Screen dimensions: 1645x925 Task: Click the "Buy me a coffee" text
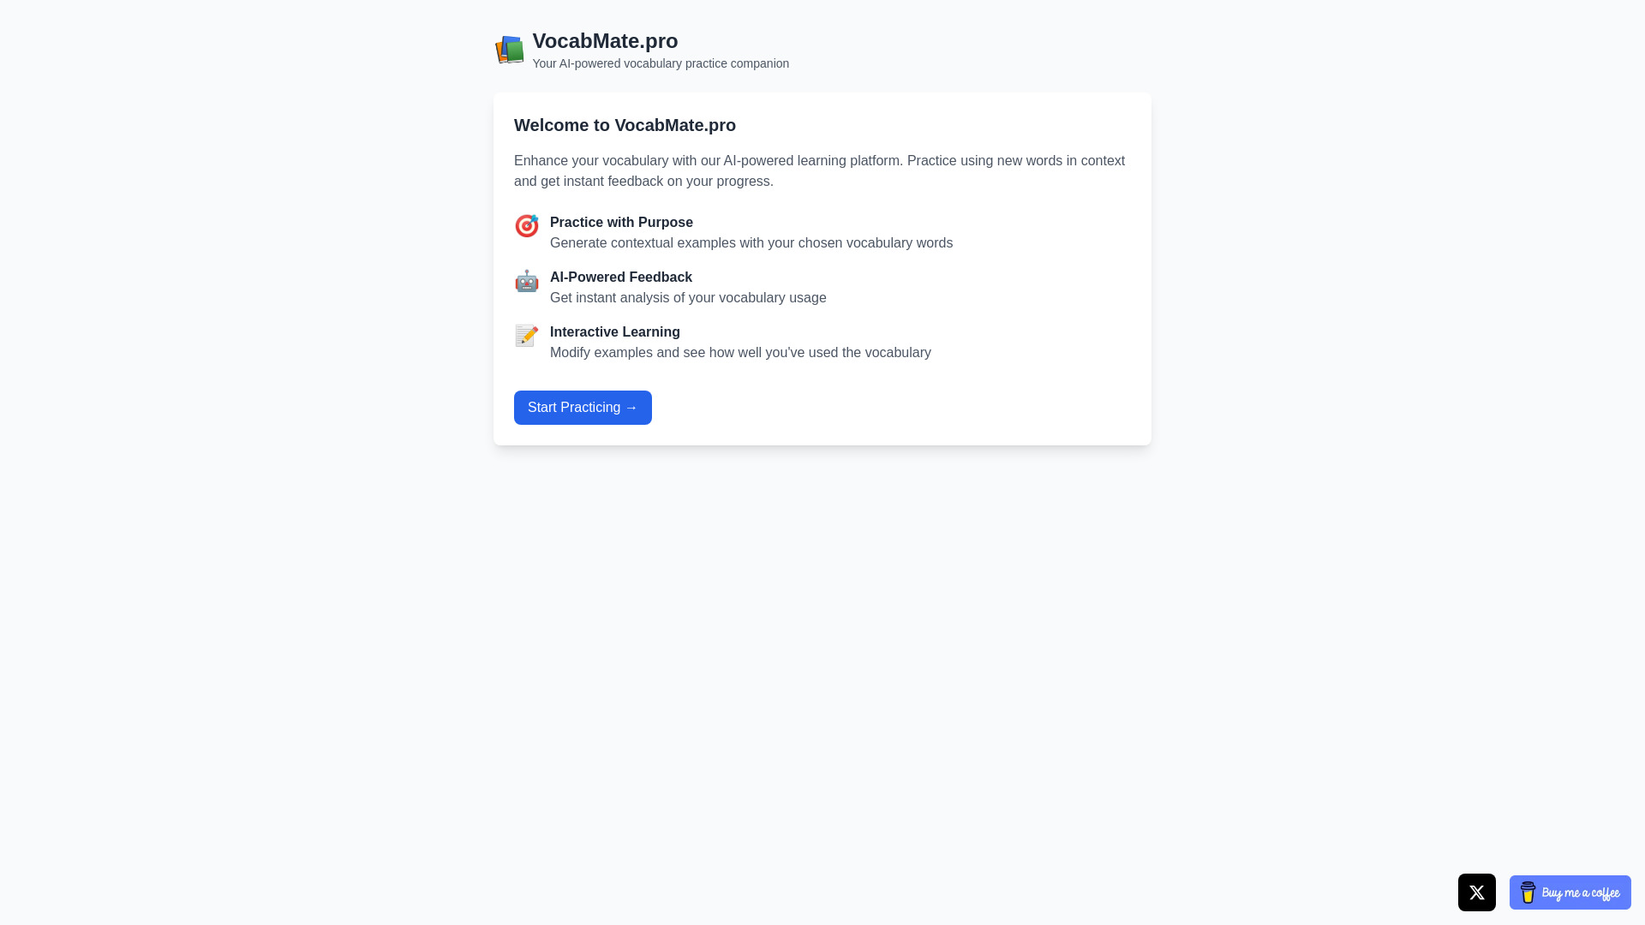pos(1580,893)
